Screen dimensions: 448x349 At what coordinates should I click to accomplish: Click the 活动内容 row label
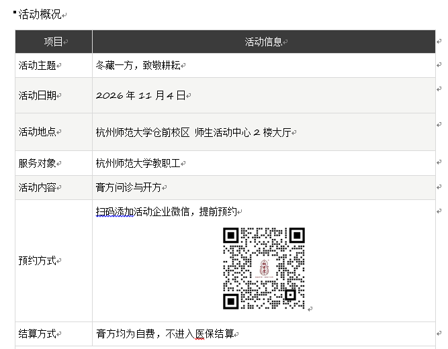coord(37,188)
